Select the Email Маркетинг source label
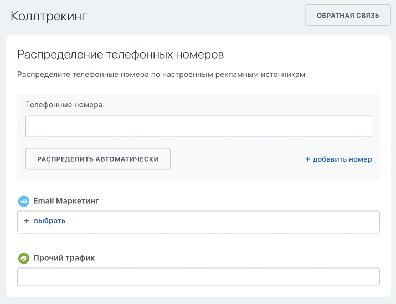 click(66, 201)
